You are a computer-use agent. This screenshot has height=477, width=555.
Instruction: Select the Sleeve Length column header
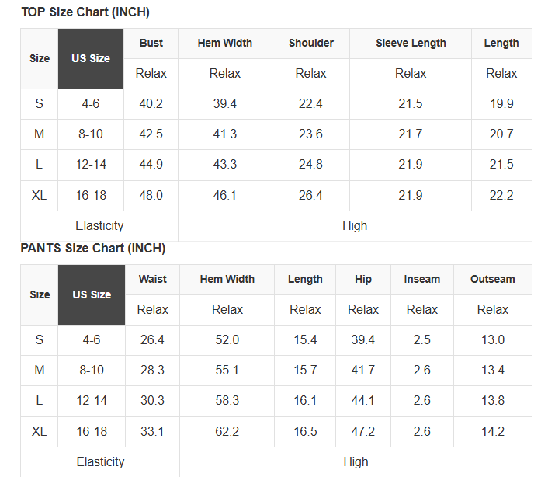click(x=411, y=44)
